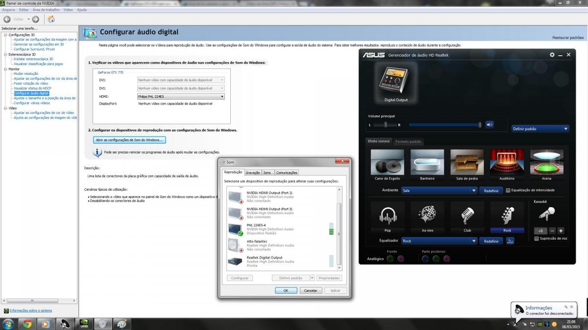Screen dimensions: 588x330
Task: Select PHL 224E5-4 playback device
Action: [280, 229]
